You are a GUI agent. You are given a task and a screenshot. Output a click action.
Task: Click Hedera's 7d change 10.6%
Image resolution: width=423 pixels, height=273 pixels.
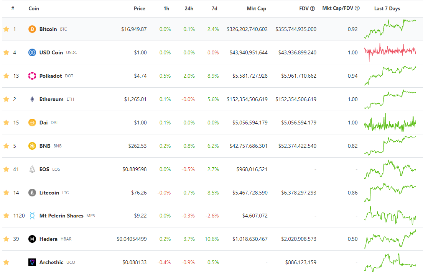[x=212, y=239]
